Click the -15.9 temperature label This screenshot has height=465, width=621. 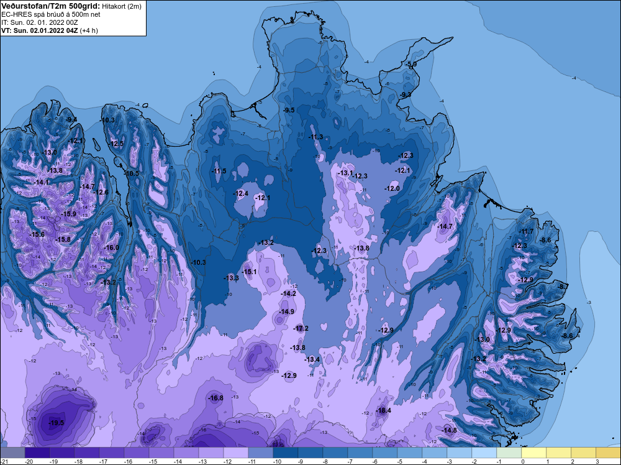68,214
